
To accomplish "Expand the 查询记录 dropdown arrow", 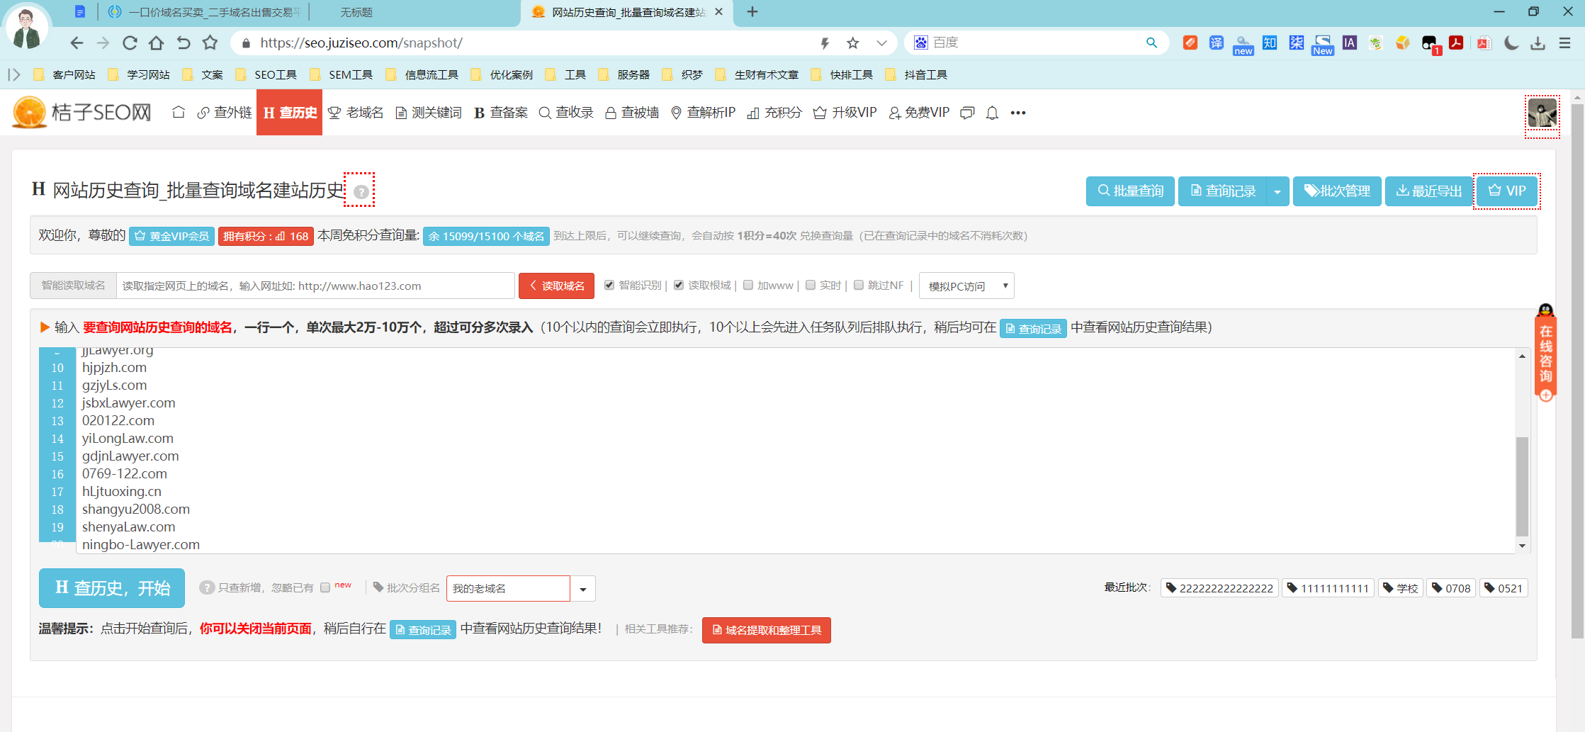I will [1277, 191].
